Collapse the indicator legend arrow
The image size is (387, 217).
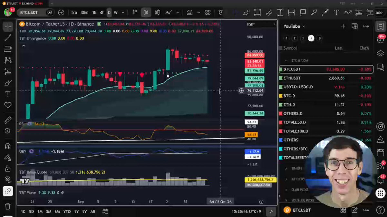tap(23, 46)
